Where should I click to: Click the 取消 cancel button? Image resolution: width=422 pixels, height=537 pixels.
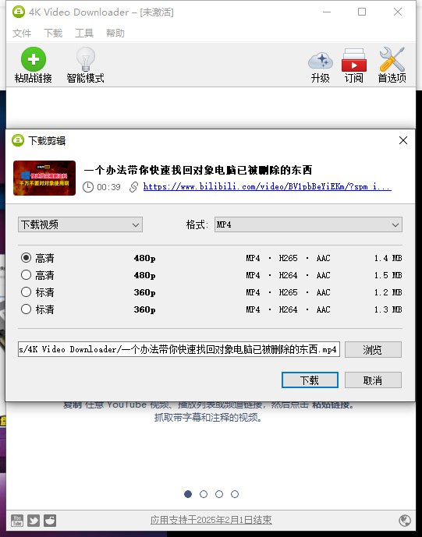click(373, 380)
